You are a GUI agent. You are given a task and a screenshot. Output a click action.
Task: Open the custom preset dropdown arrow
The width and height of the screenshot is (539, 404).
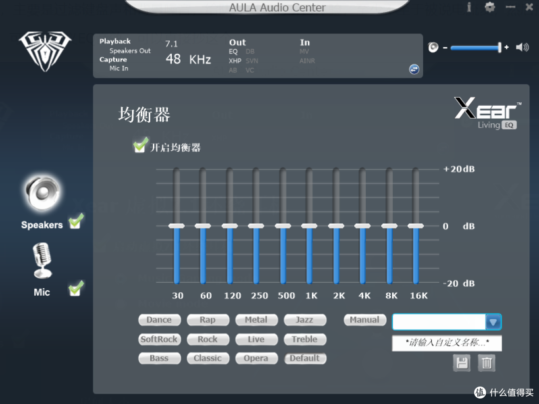(x=493, y=322)
